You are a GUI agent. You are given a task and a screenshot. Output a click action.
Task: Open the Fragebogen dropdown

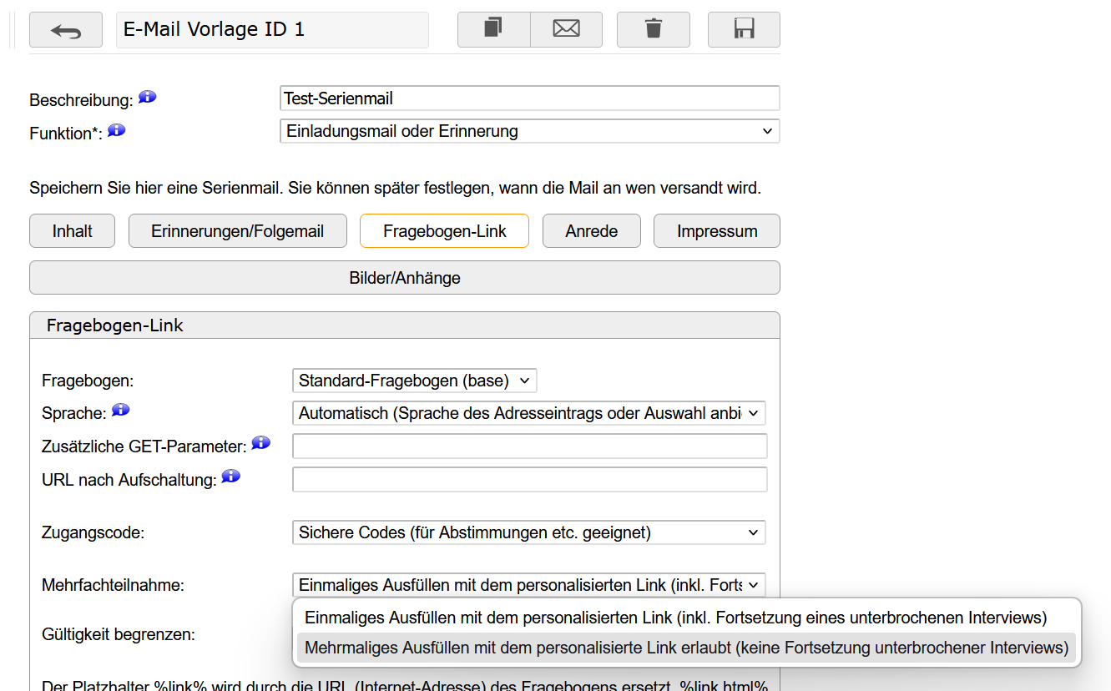pyautogui.click(x=414, y=380)
